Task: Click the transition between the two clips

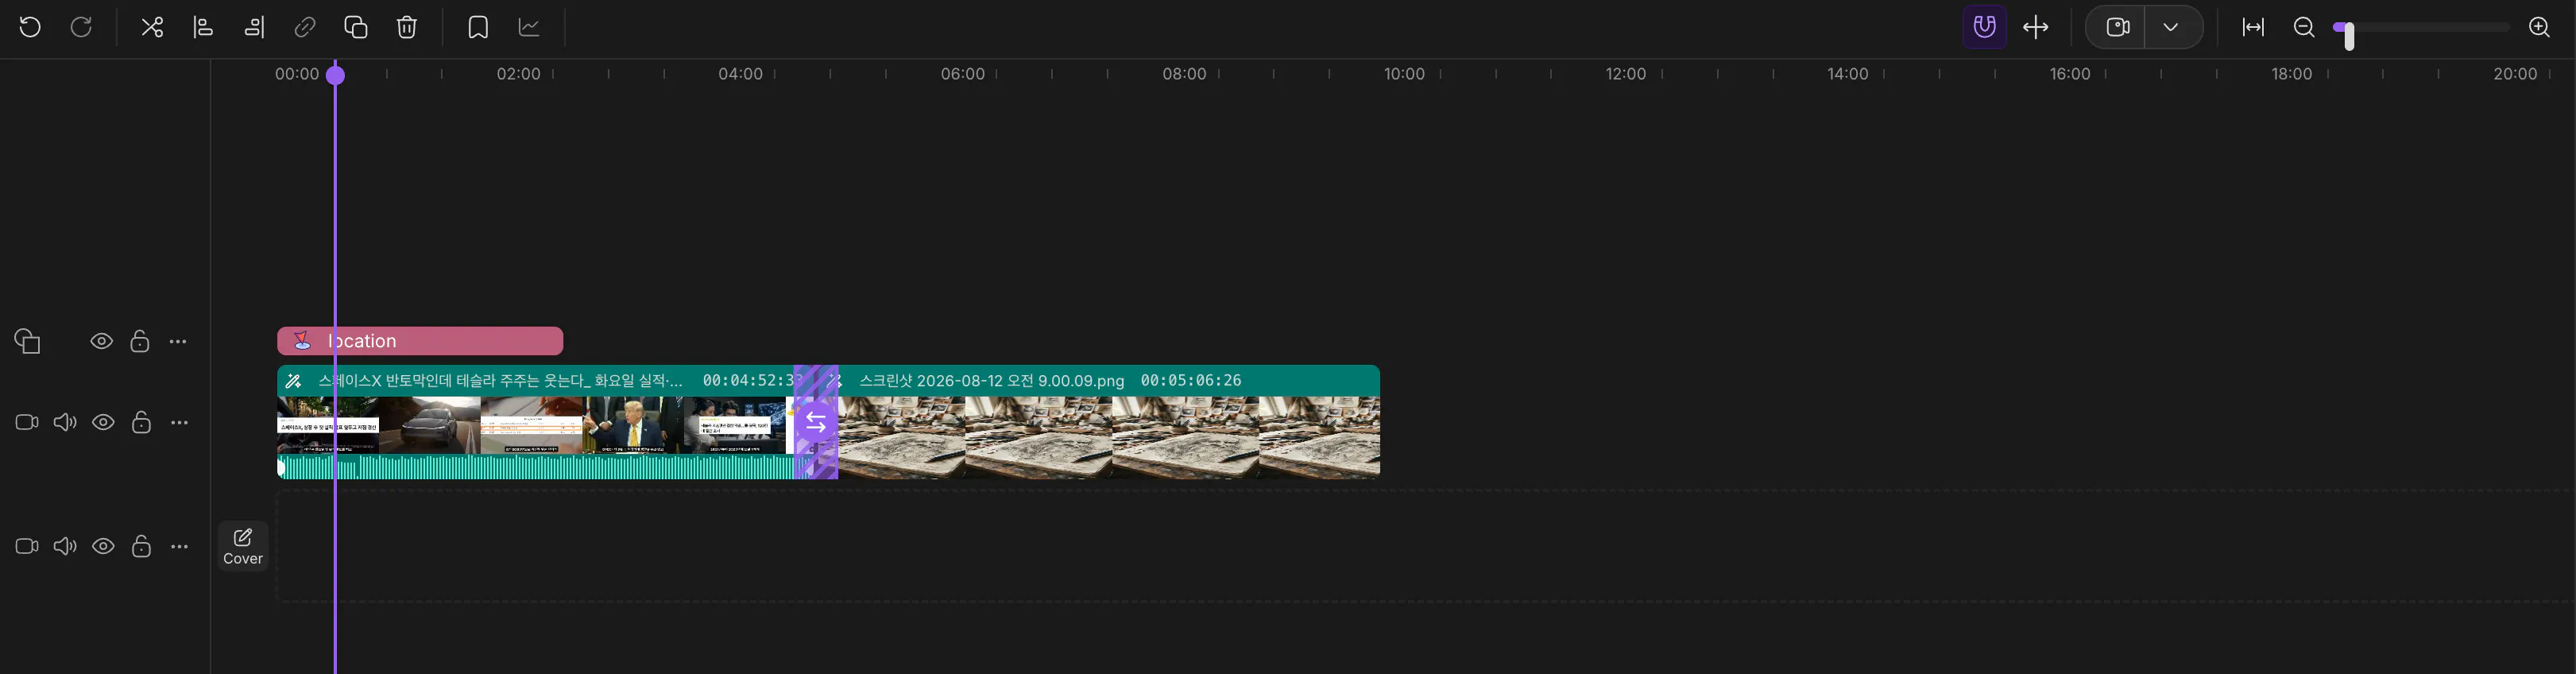Action: point(816,422)
